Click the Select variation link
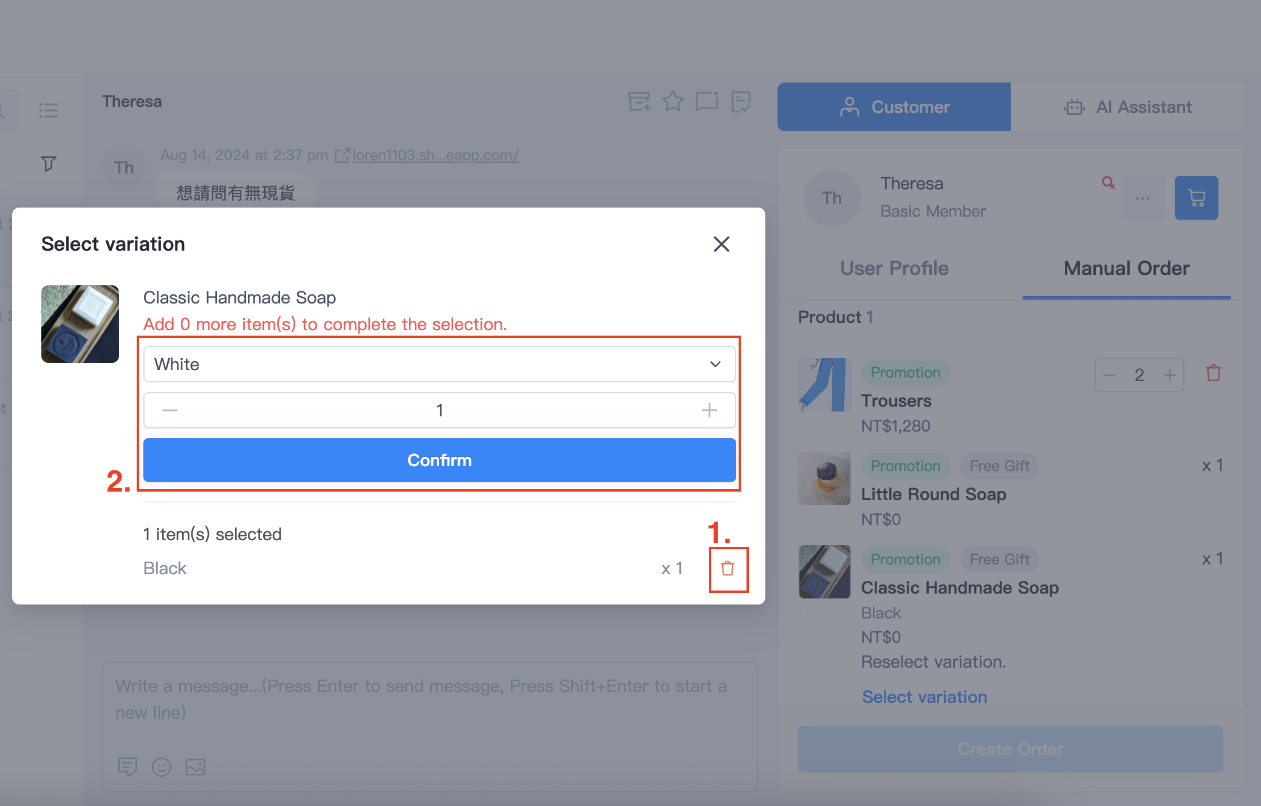Screen dimensions: 1261x806 click(x=924, y=697)
